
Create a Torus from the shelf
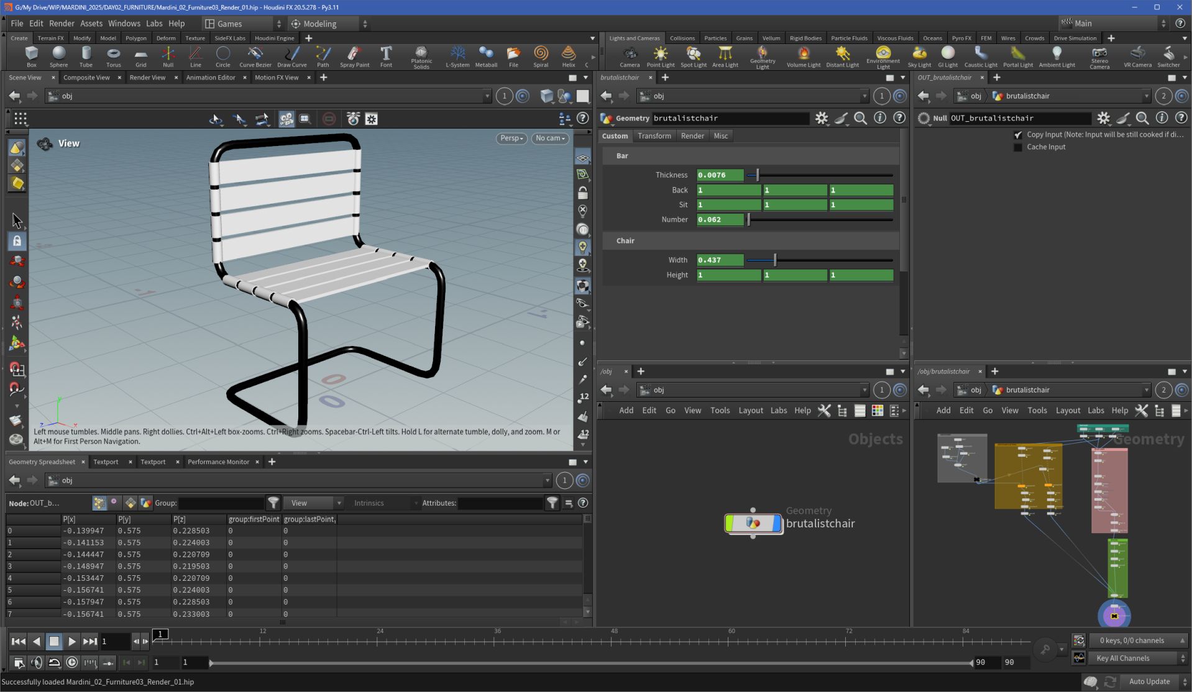pyautogui.click(x=113, y=56)
